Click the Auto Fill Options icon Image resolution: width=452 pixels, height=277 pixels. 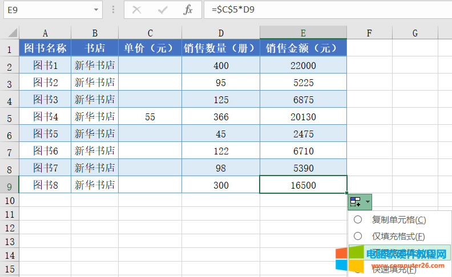[x=356, y=202]
